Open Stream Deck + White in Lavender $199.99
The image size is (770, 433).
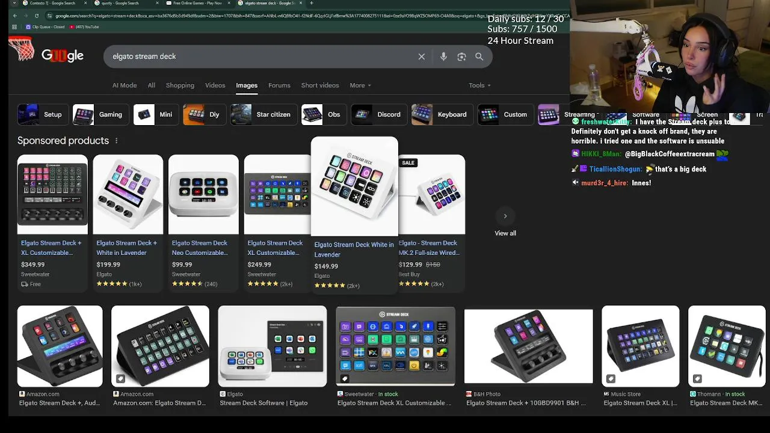coord(128,223)
